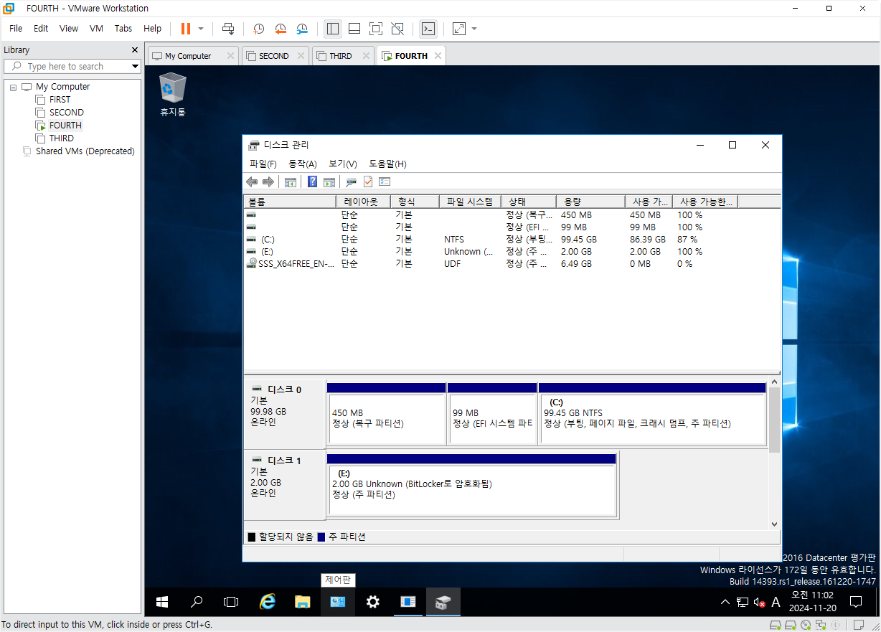The width and height of the screenshot is (881, 632).
Task: Select FIRST in the library tree
Action: pyautogui.click(x=60, y=100)
